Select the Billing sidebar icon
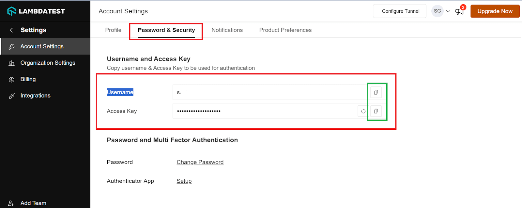 11,79
